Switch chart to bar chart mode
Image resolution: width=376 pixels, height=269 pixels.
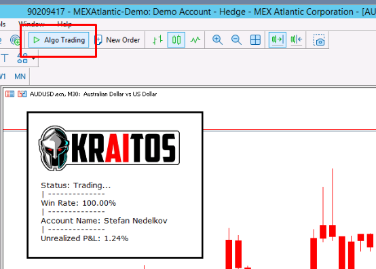[157, 39]
